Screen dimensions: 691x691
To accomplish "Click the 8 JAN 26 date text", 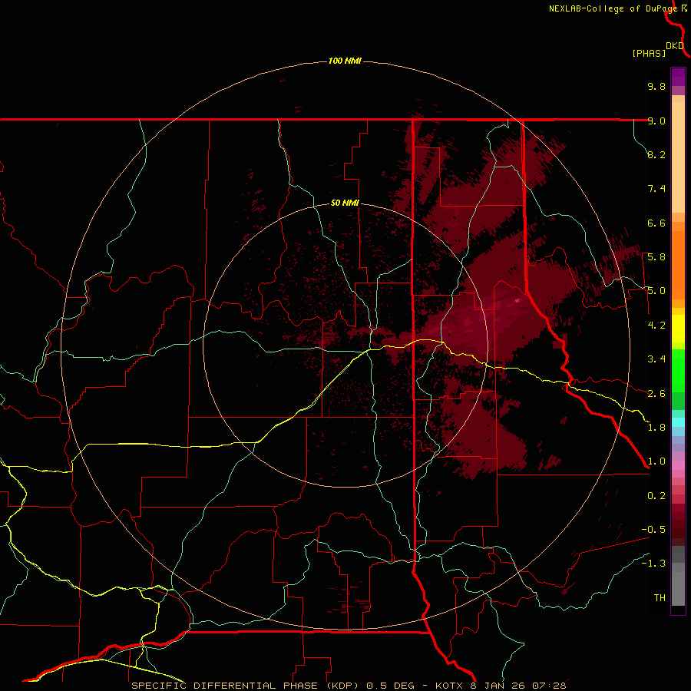I will tap(497, 686).
